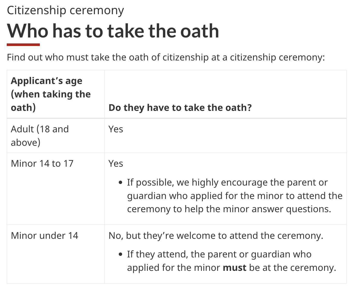This screenshot has height=291, width=355.
Task: Click the "Find out who must take" intro sentence
Action: [x=166, y=57]
